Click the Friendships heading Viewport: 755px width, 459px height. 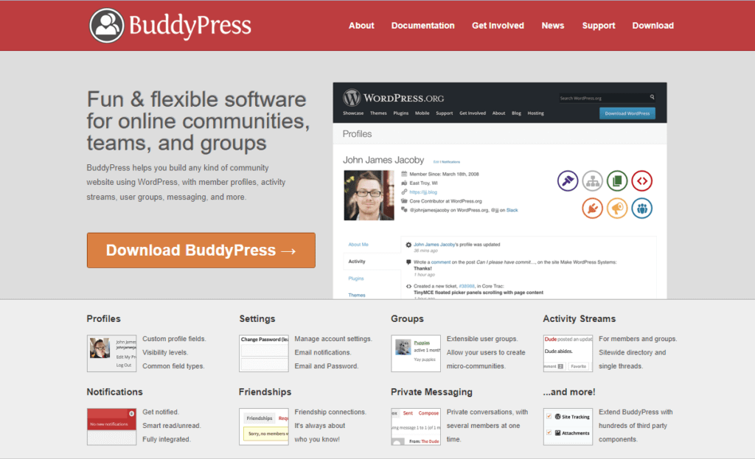[x=265, y=392]
